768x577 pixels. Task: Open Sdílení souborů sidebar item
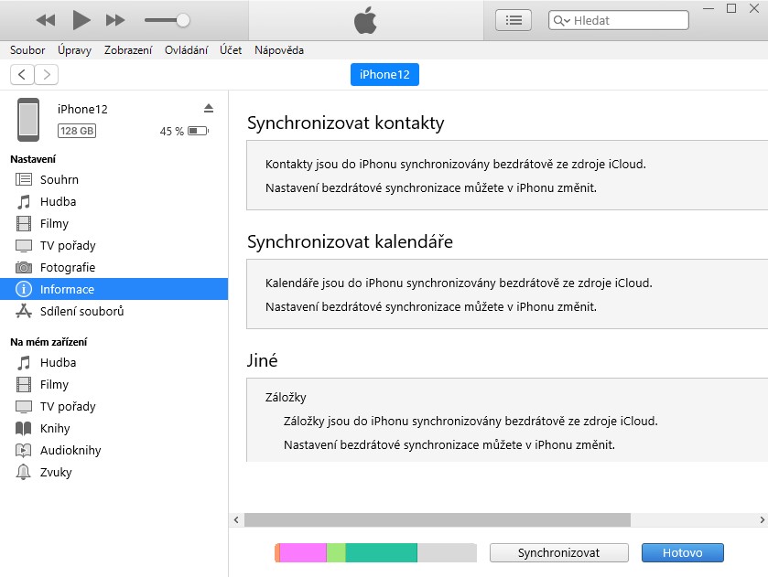click(x=114, y=311)
